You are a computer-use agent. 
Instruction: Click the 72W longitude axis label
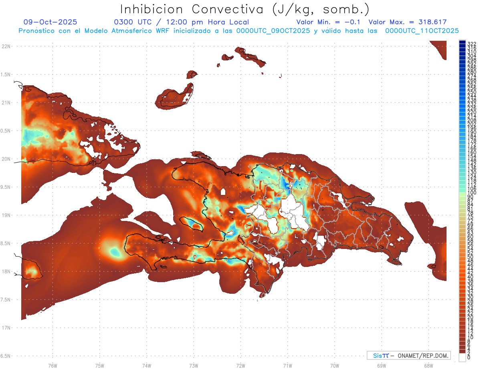[240, 365]
